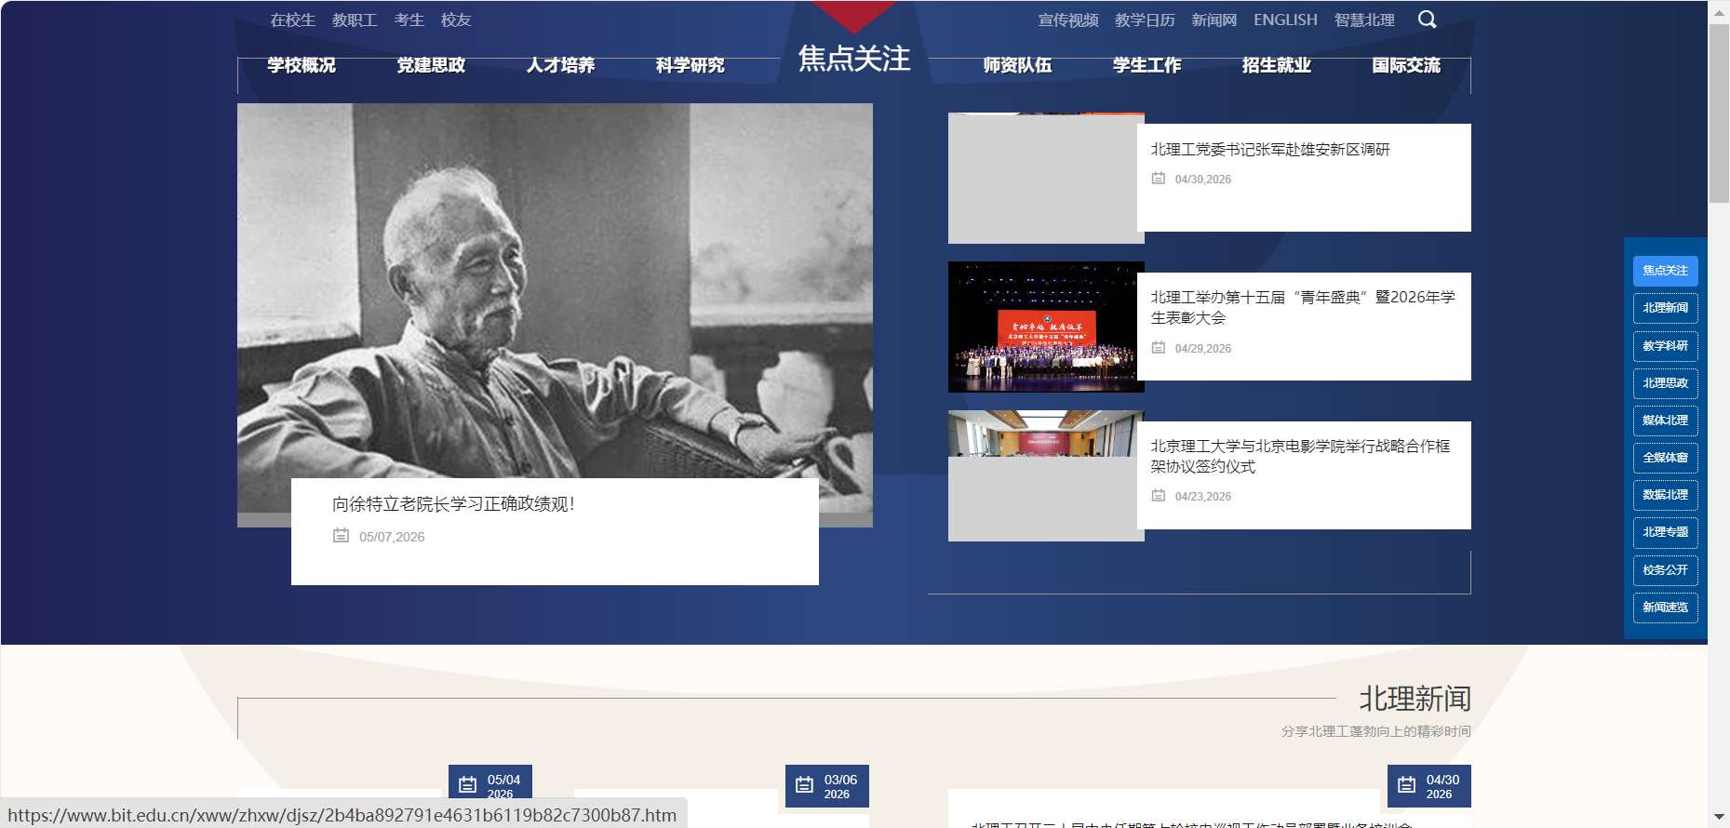
Task: Click the 焦点关注 section heading
Action: pyautogui.click(x=854, y=59)
